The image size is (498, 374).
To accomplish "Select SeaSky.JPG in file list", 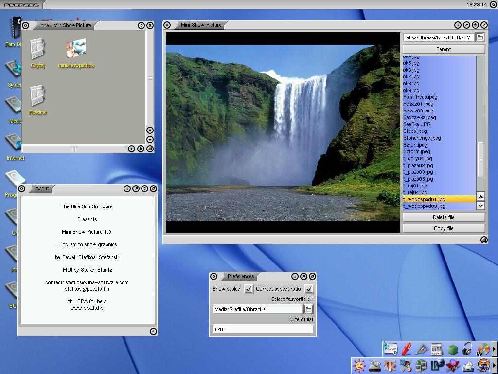I will pyautogui.click(x=439, y=124).
